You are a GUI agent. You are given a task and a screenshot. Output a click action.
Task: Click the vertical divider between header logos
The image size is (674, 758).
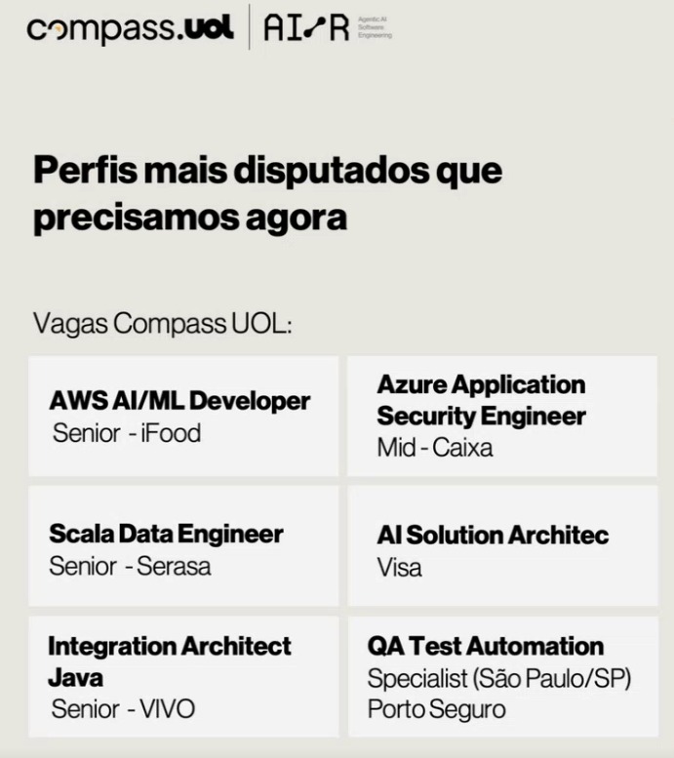pos(250,27)
